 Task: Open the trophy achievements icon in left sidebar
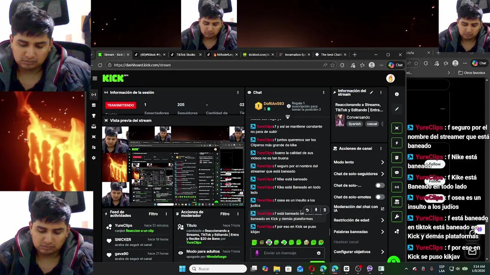point(94,115)
